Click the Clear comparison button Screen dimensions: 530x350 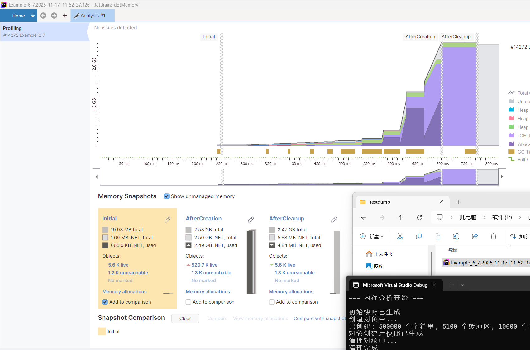(x=185, y=318)
